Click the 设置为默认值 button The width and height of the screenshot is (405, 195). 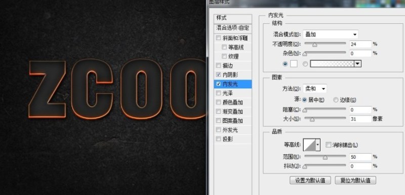(310, 180)
